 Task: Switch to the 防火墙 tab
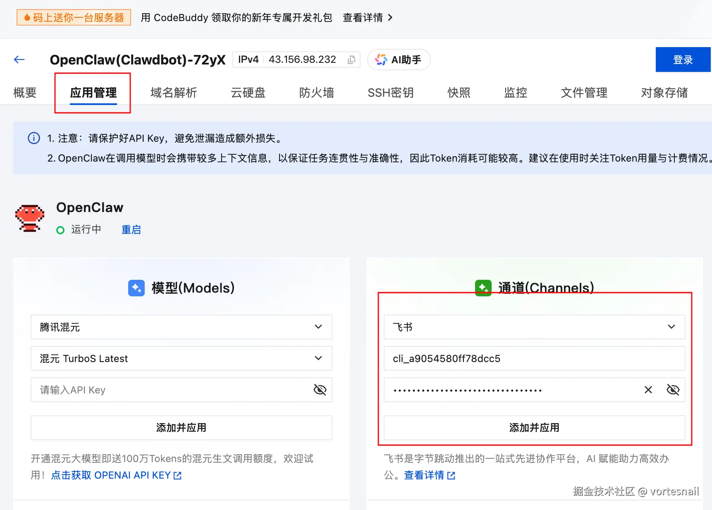(316, 93)
